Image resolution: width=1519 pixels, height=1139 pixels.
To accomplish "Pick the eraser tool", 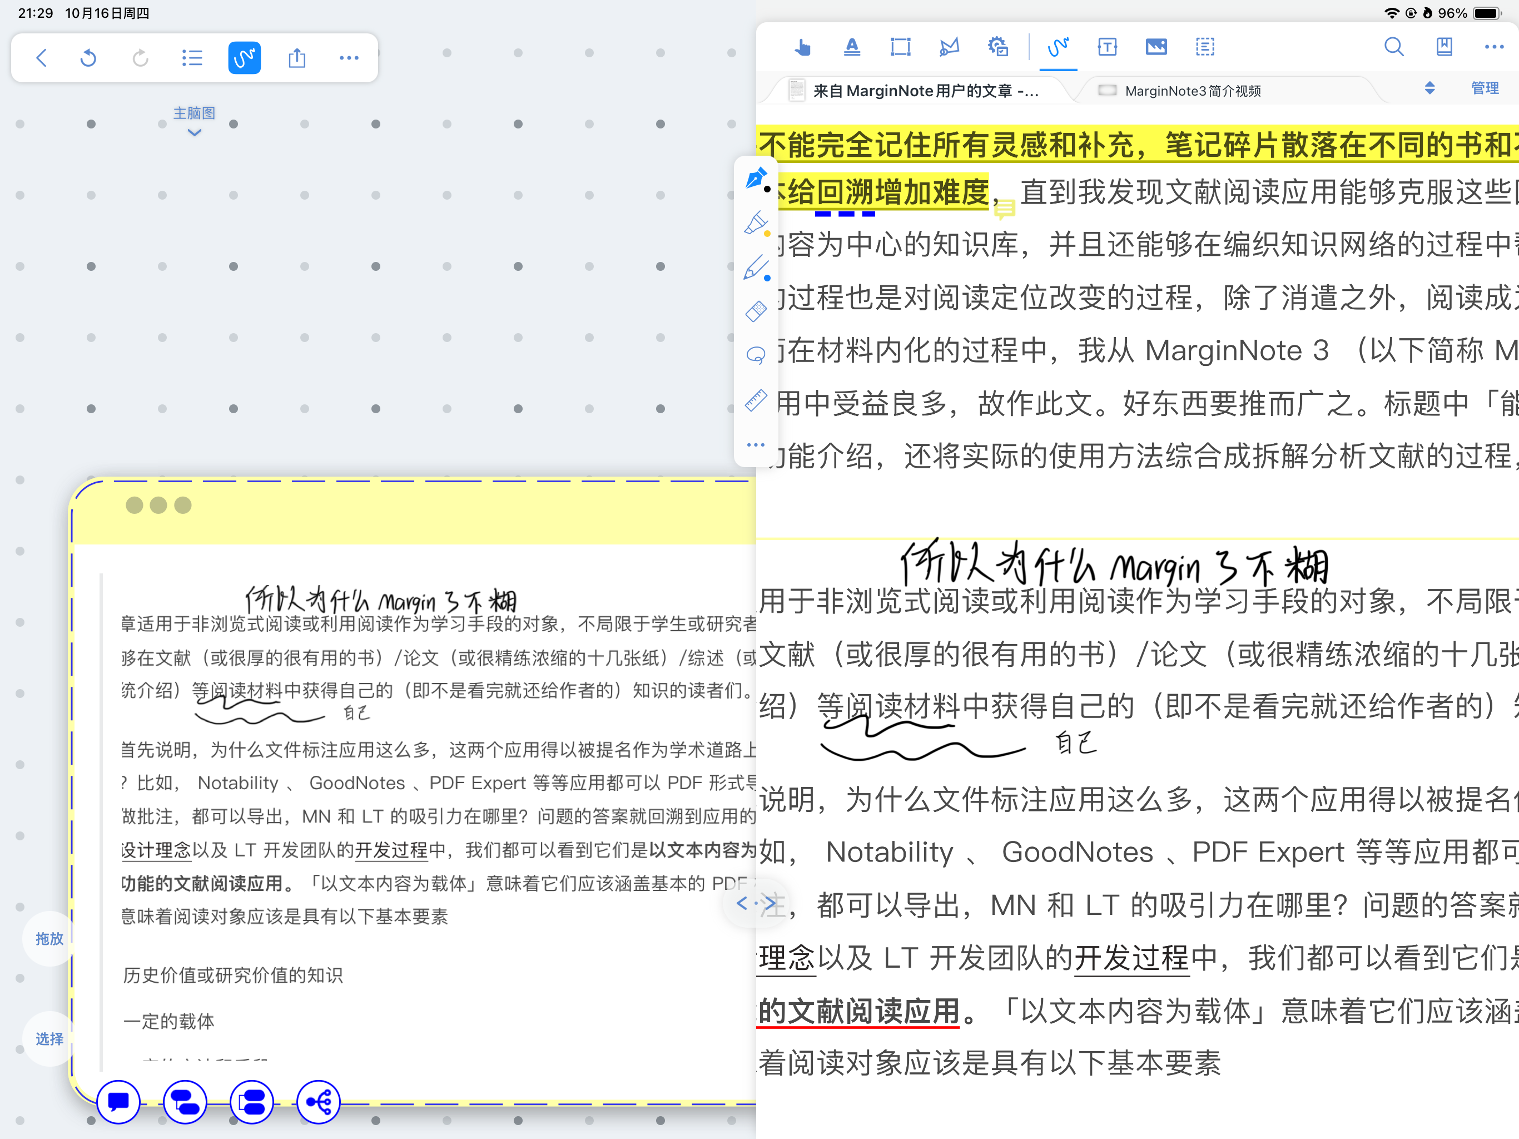I will [756, 311].
